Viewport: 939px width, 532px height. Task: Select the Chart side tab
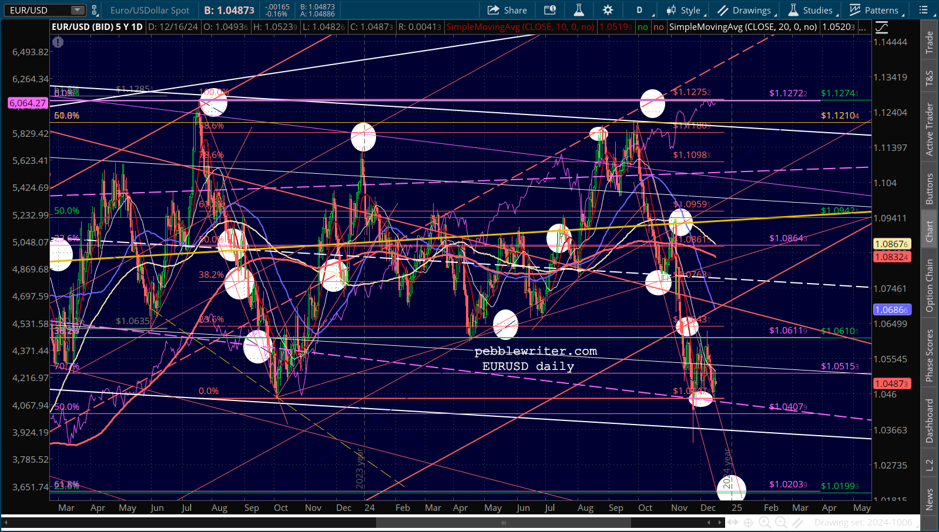929,231
